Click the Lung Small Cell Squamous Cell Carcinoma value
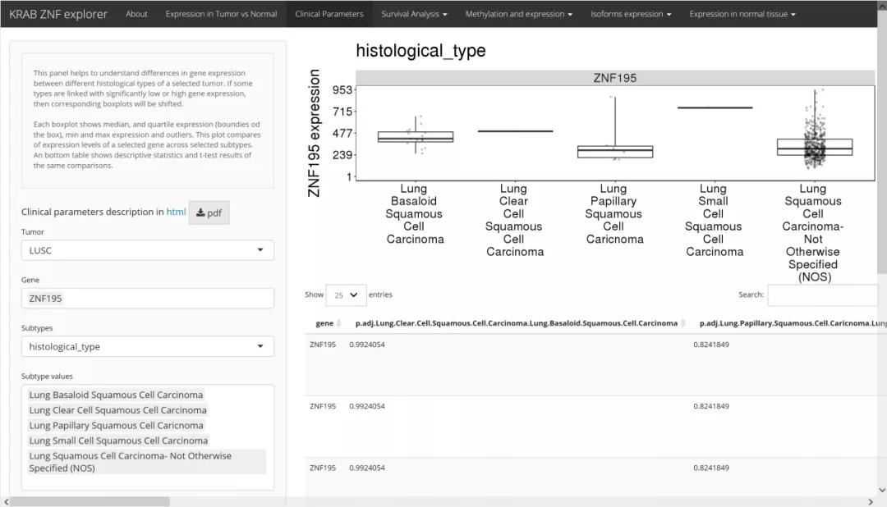 pyautogui.click(x=118, y=441)
